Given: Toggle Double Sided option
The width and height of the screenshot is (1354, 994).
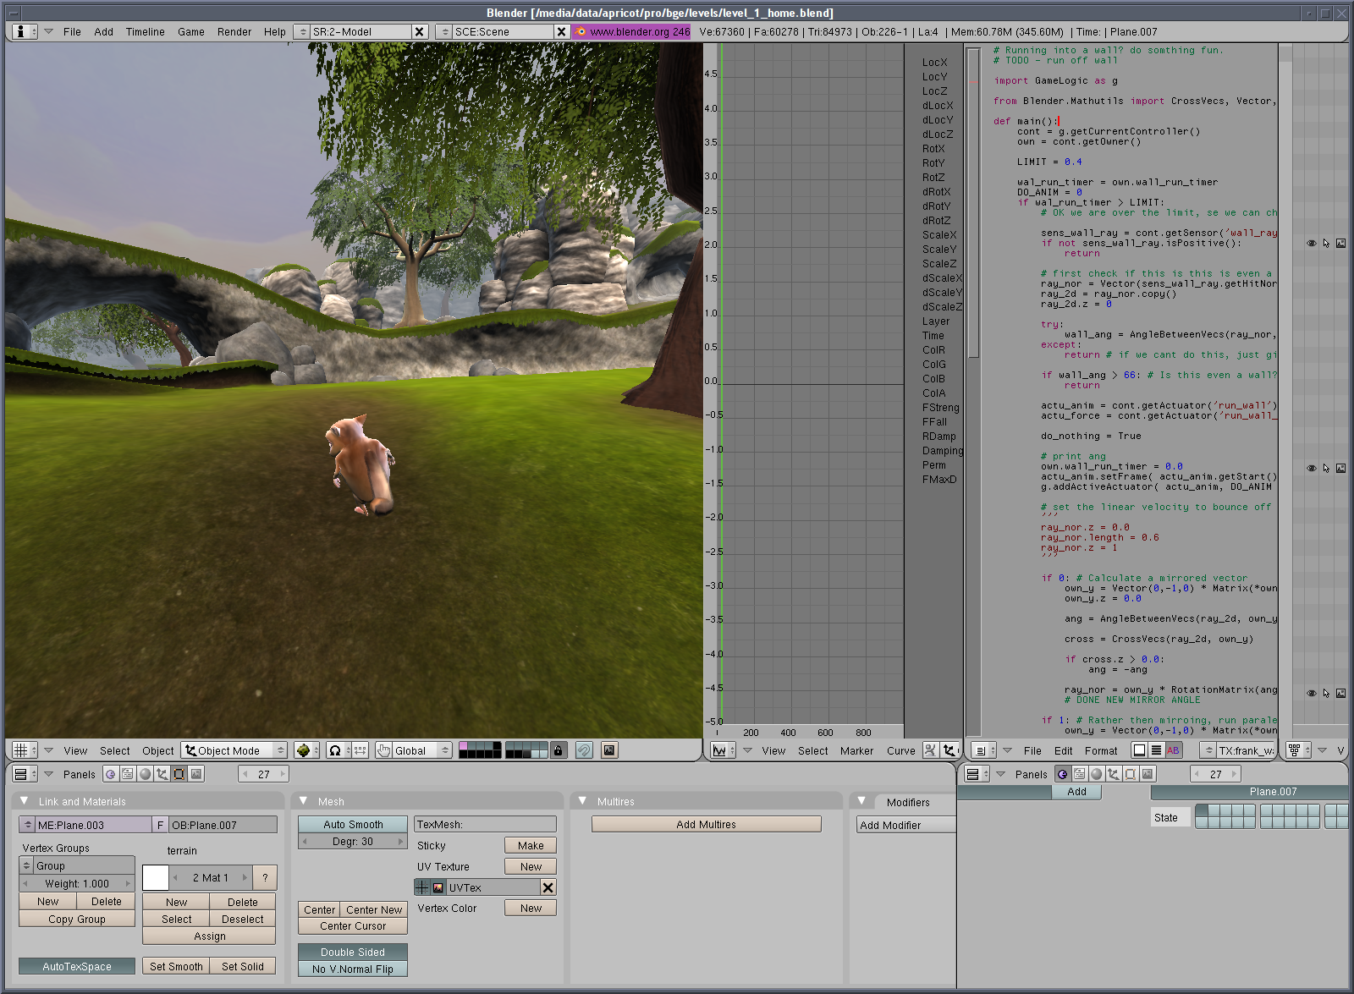Looking at the screenshot, I should tap(353, 952).
